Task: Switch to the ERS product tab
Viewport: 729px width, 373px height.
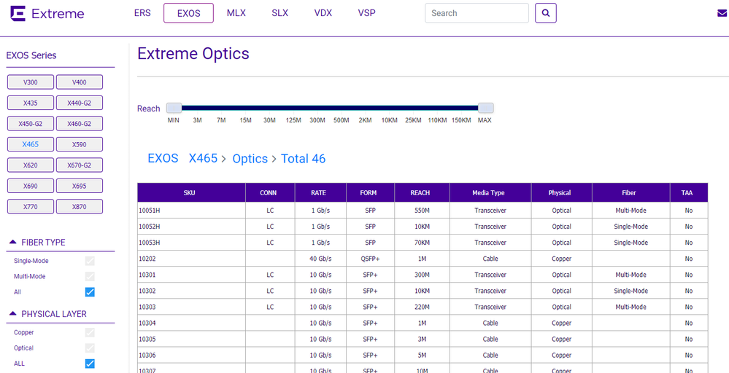Action: pos(142,13)
